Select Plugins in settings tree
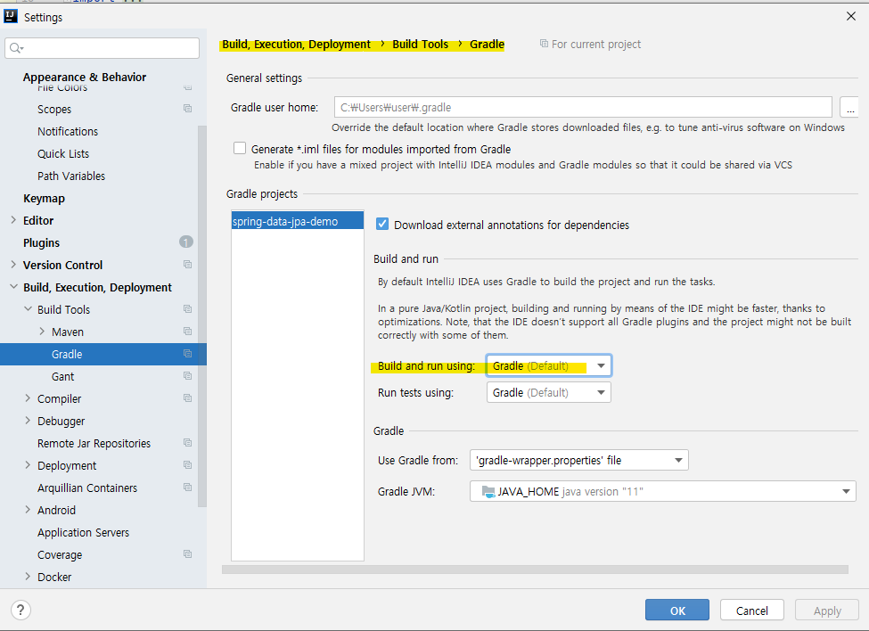This screenshot has height=631, width=869. [x=41, y=242]
